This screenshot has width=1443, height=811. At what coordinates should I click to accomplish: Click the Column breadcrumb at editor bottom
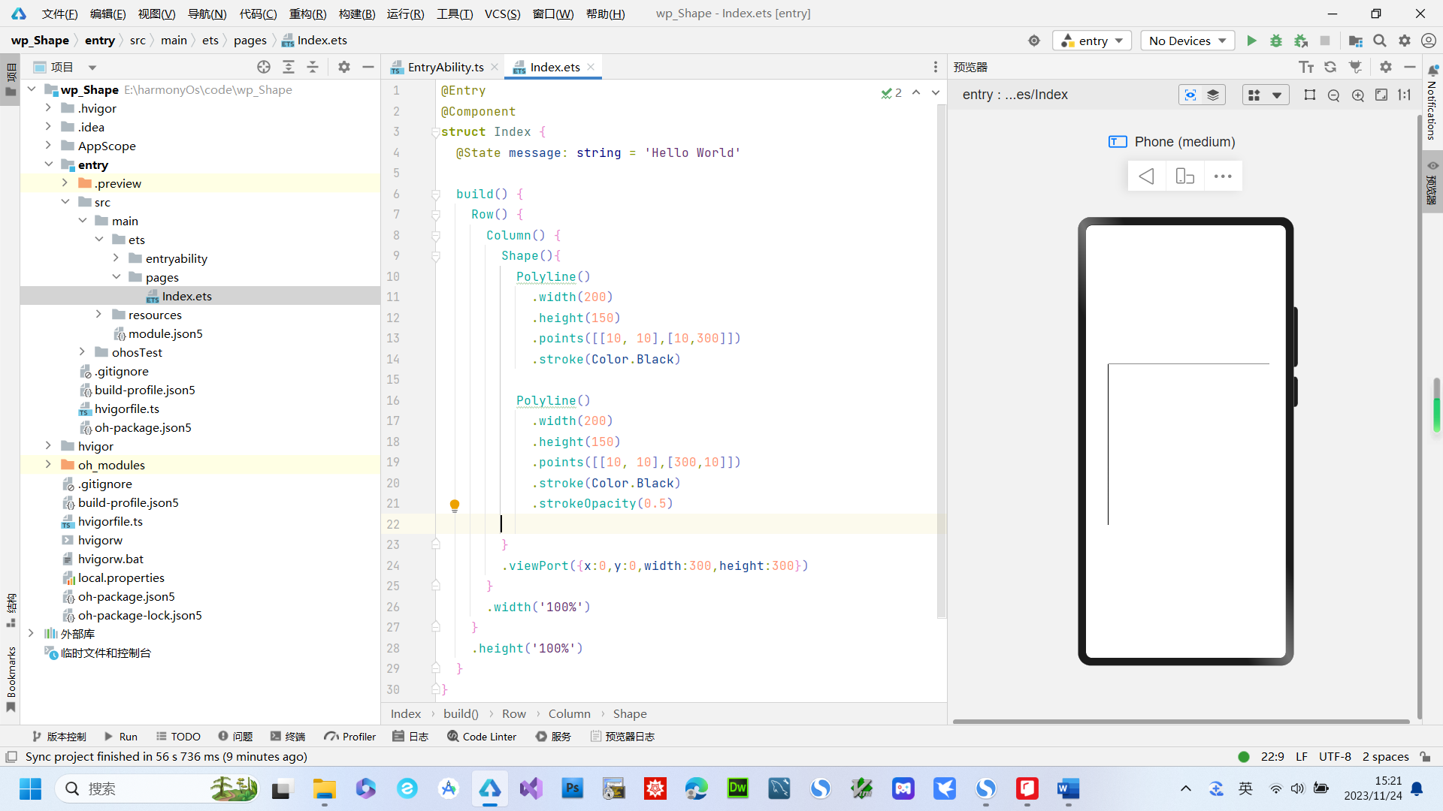(569, 713)
